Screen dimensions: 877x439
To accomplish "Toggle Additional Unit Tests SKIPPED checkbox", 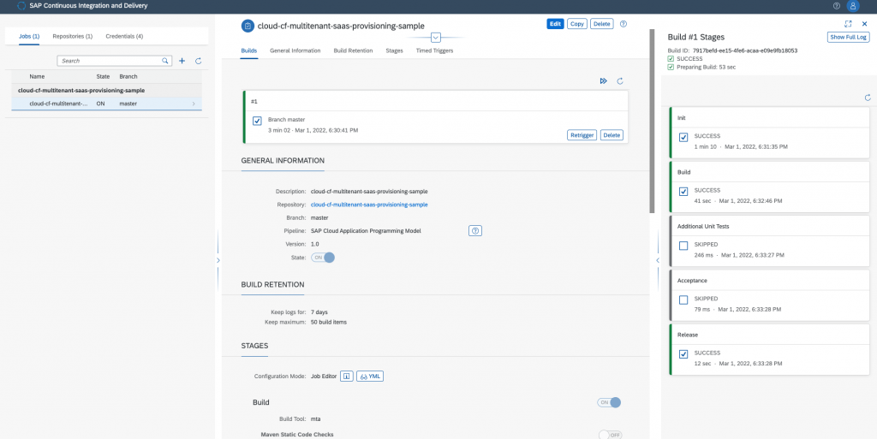I will coord(683,246).
